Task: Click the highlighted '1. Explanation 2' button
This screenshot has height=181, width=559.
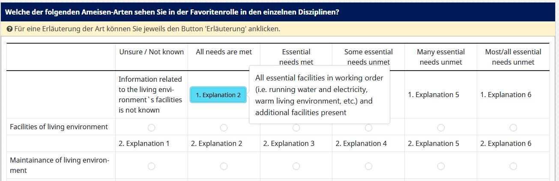Action: pyautogui.click(x=218, y=95)
